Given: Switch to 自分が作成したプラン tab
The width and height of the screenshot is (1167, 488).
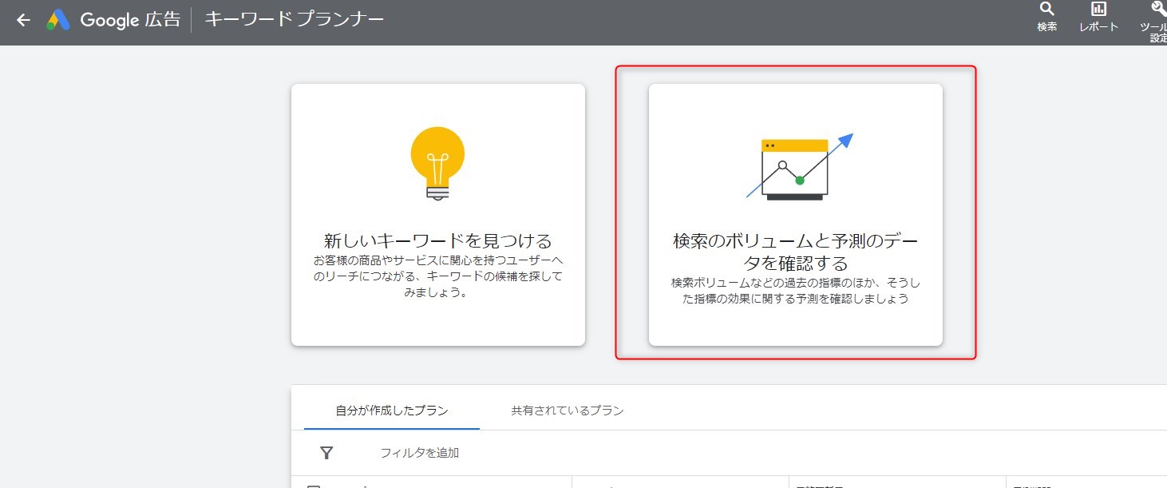Looking at the screenshot, I should pyautogui.click(x=392, y=411).
